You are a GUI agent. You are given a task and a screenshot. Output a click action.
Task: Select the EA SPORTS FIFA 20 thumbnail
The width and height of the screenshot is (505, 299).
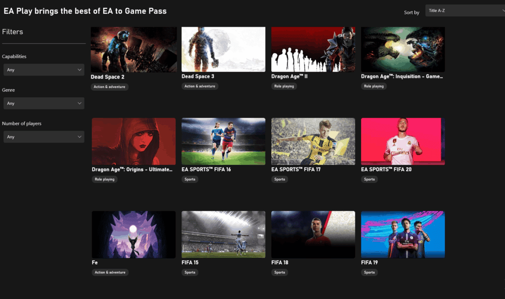pos(403,141)
